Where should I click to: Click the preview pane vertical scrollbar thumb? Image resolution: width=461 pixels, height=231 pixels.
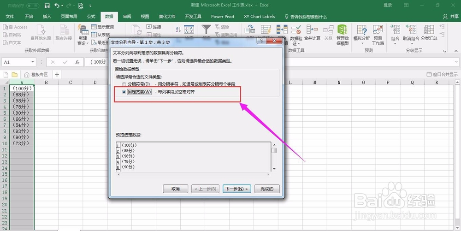(x=274, y=150)
